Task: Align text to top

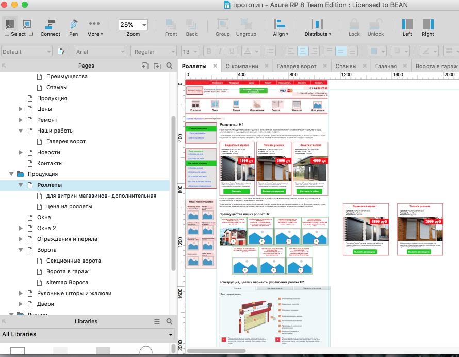Action: 330,52
